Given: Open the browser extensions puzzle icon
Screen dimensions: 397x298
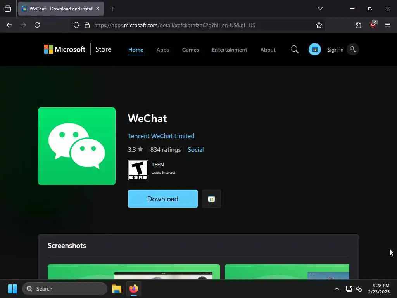Looking at the screenshot, I should point(358,25).
